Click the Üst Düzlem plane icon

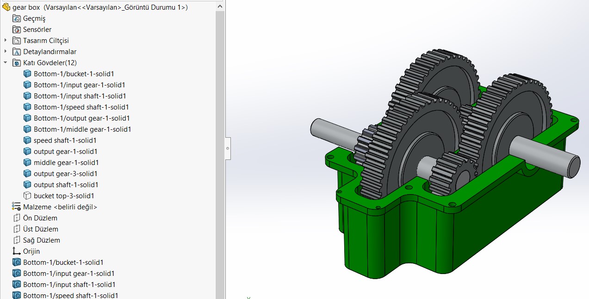click(x=17, y=229)
